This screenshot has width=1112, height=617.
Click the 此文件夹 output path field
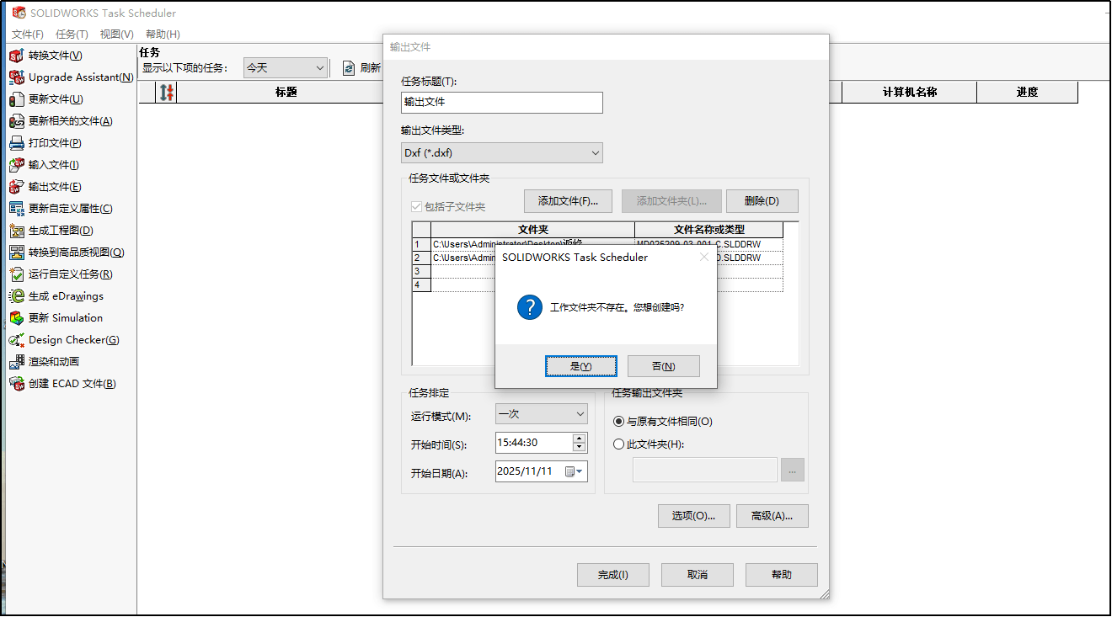705,470
